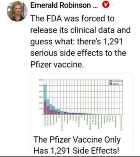The image size is (140, 157).
Task: Click the topmost y-axis value label
Action: (x=40, y=80)
